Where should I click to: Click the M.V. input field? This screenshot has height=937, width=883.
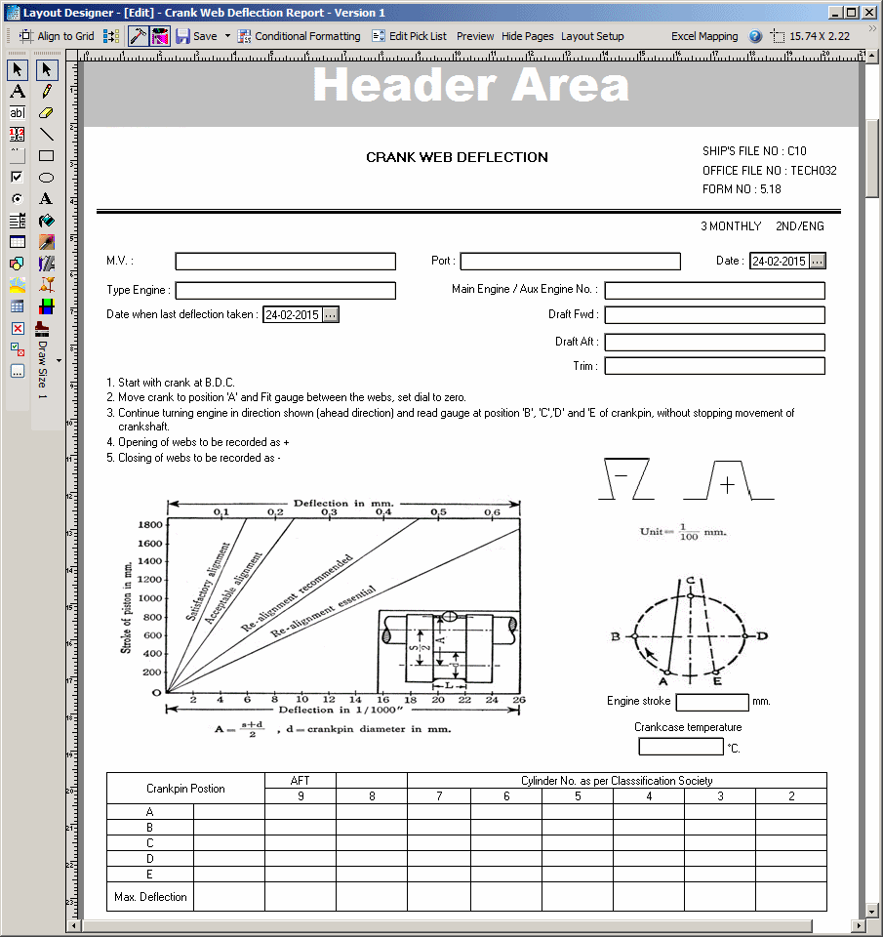pos(286,262)
